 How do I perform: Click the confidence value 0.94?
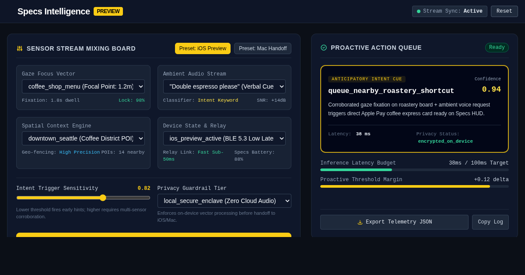[491, 89]
